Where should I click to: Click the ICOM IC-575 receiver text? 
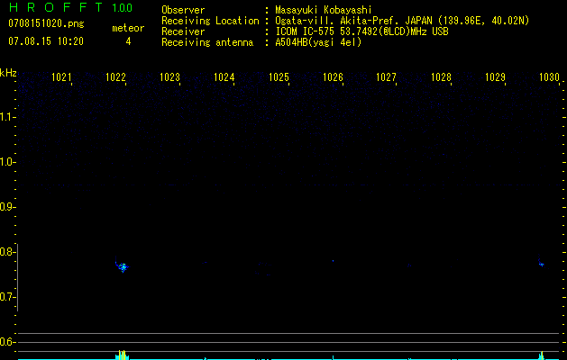(361, 31)
